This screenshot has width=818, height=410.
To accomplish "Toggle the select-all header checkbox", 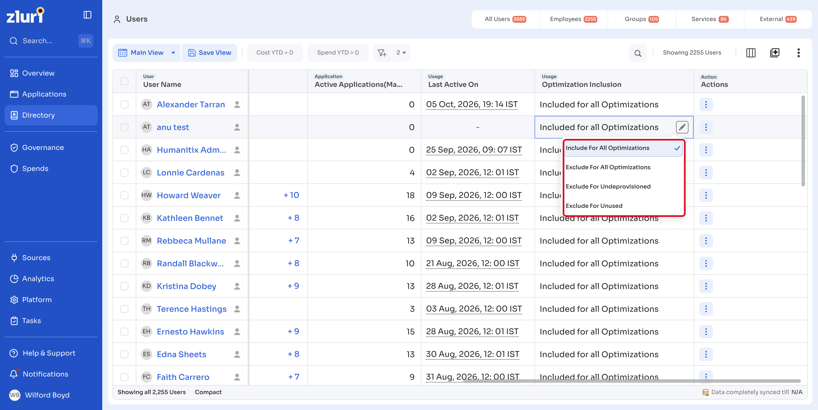I will (124, 81).
